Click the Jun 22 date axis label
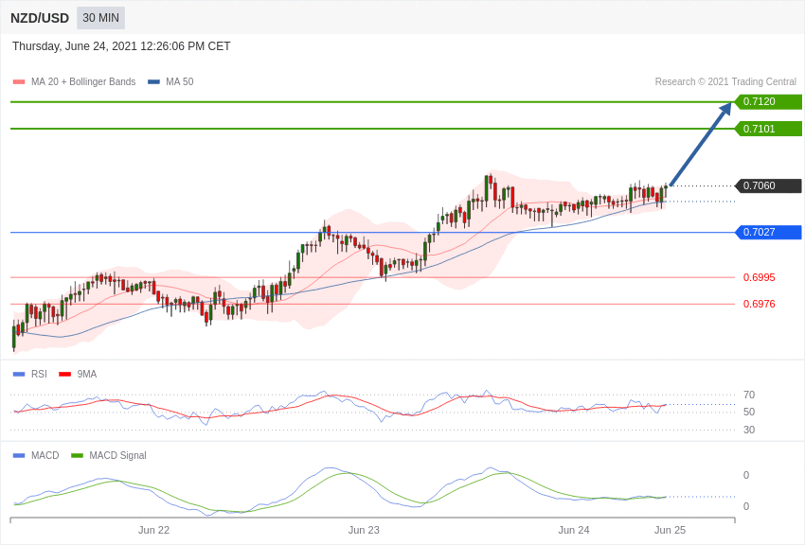The image size is (805, 545). point(153,530)
